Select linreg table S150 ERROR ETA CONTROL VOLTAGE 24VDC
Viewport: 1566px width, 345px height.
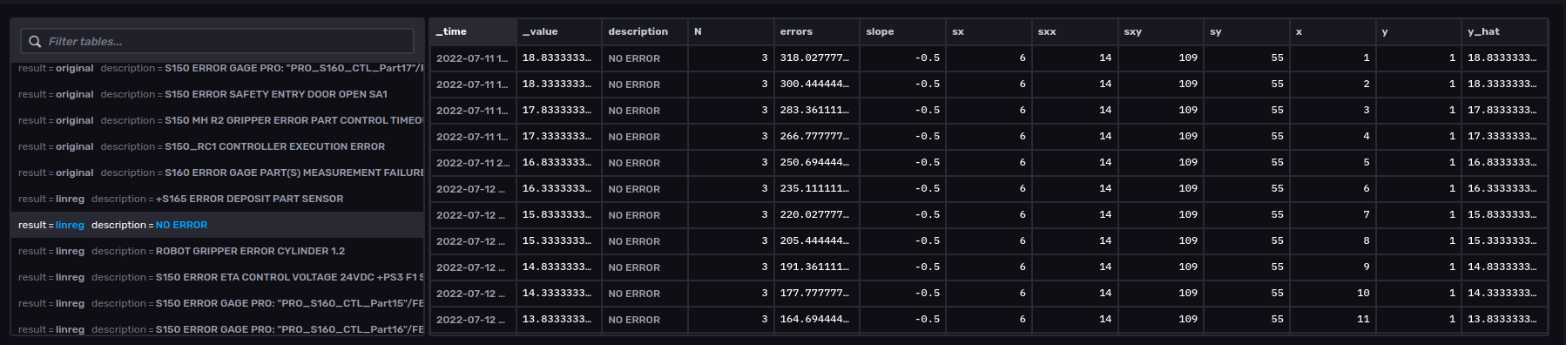pyautogui.click(x=217, y=277)
